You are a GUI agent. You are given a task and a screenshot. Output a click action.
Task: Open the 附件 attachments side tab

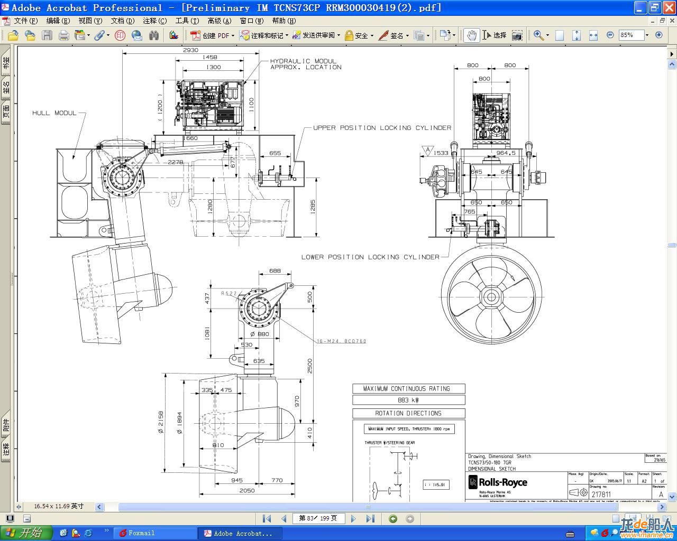6,425
